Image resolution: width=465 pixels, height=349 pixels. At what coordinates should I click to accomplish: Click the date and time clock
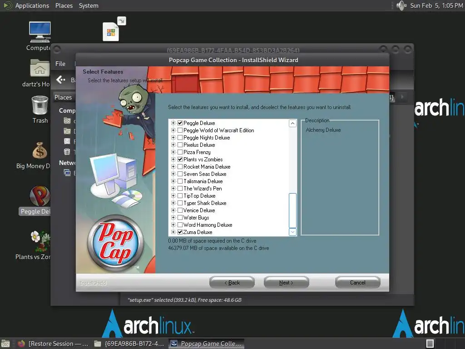(x=436, y=5)
